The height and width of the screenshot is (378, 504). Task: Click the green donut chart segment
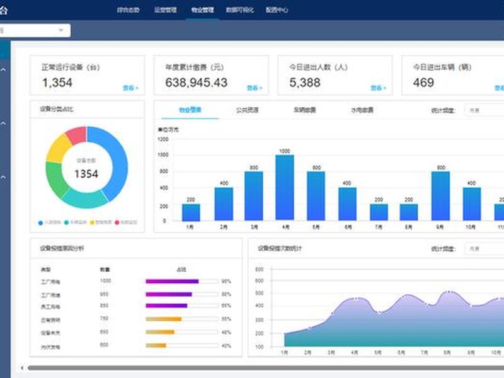click(55, 179)
